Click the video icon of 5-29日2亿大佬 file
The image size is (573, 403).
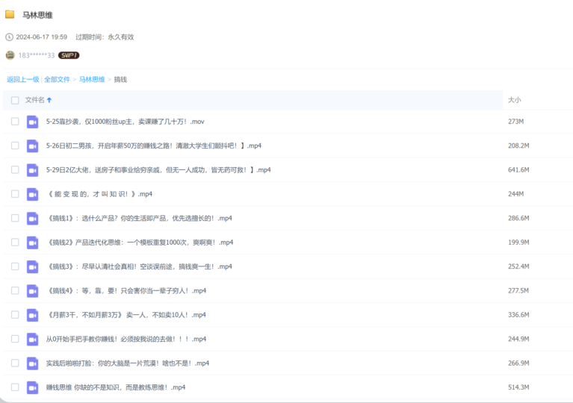[33, 169]
